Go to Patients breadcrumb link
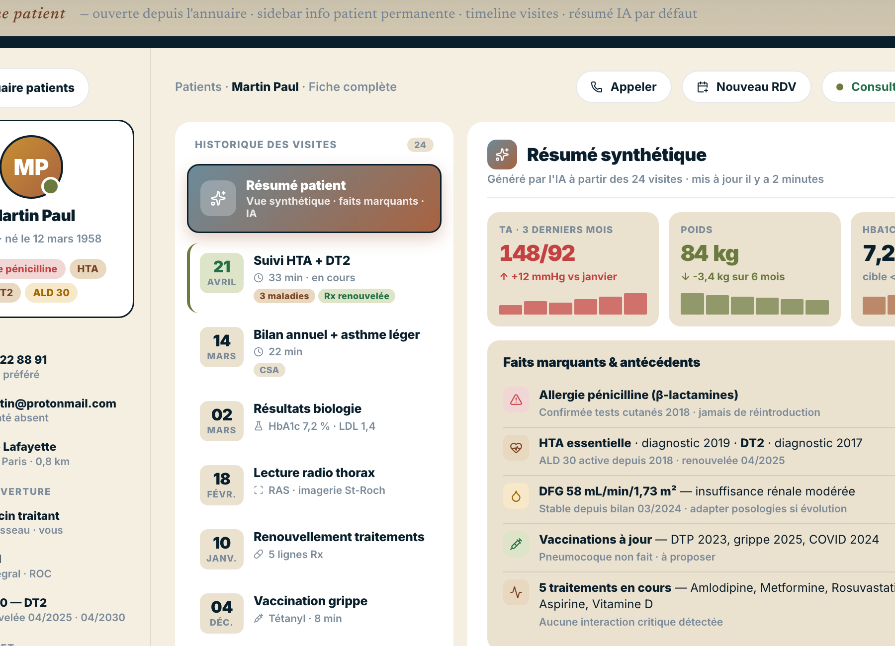Screen dimensions: 895x646 (198, 87)
